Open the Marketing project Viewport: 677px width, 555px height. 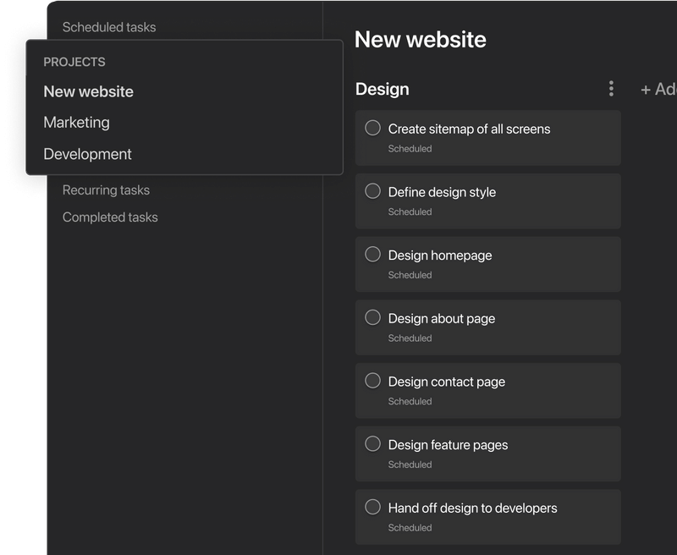77,123
